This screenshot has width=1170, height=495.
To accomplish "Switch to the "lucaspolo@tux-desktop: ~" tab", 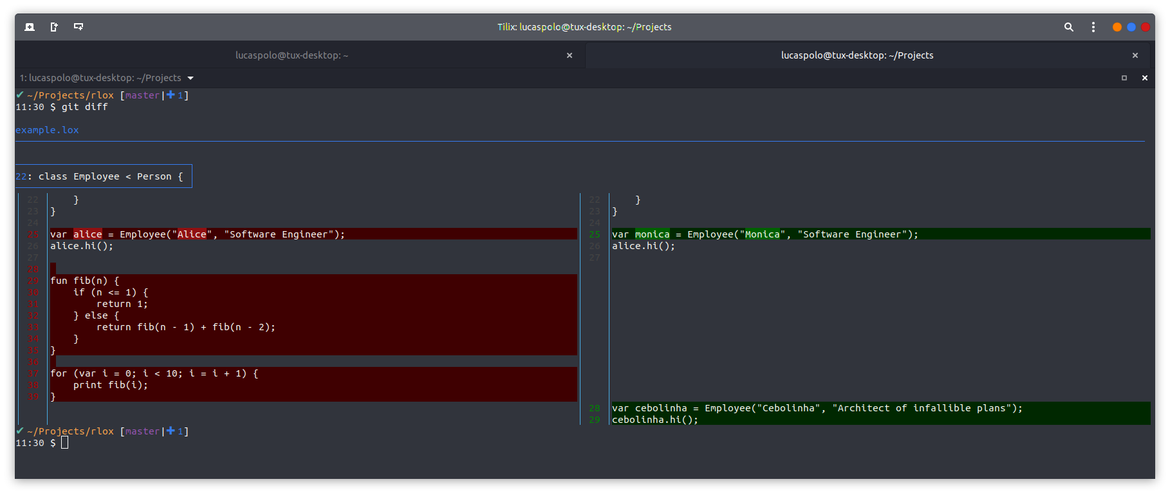I will pyautogui.click(x=292, y=55).
